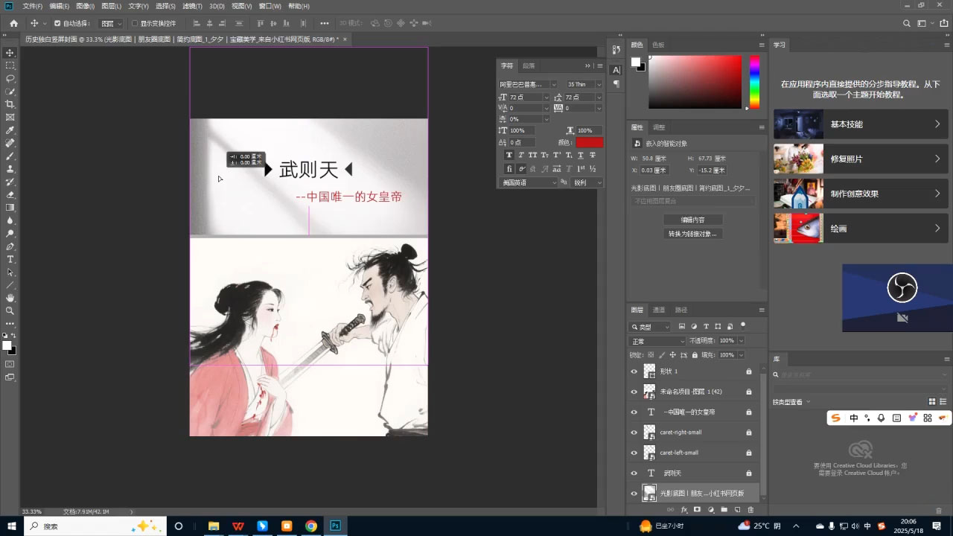
Task: Toggle the 自动选择 checkbox
Action: 57,23
